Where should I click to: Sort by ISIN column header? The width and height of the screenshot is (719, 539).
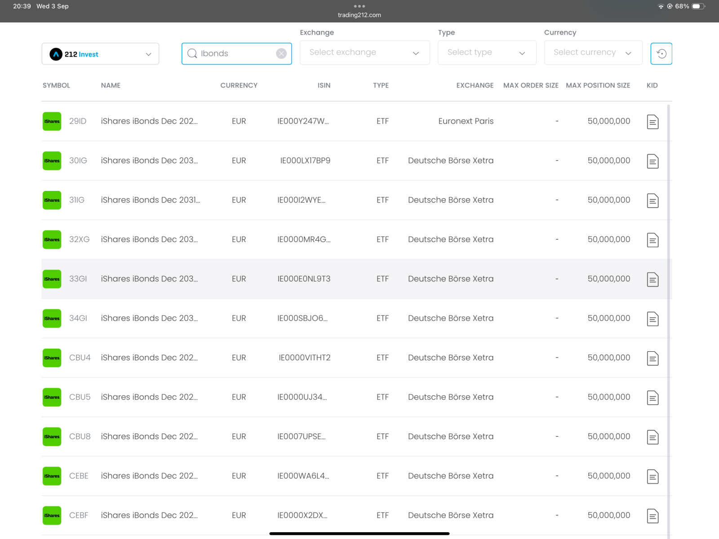click(x=324, y=85)
